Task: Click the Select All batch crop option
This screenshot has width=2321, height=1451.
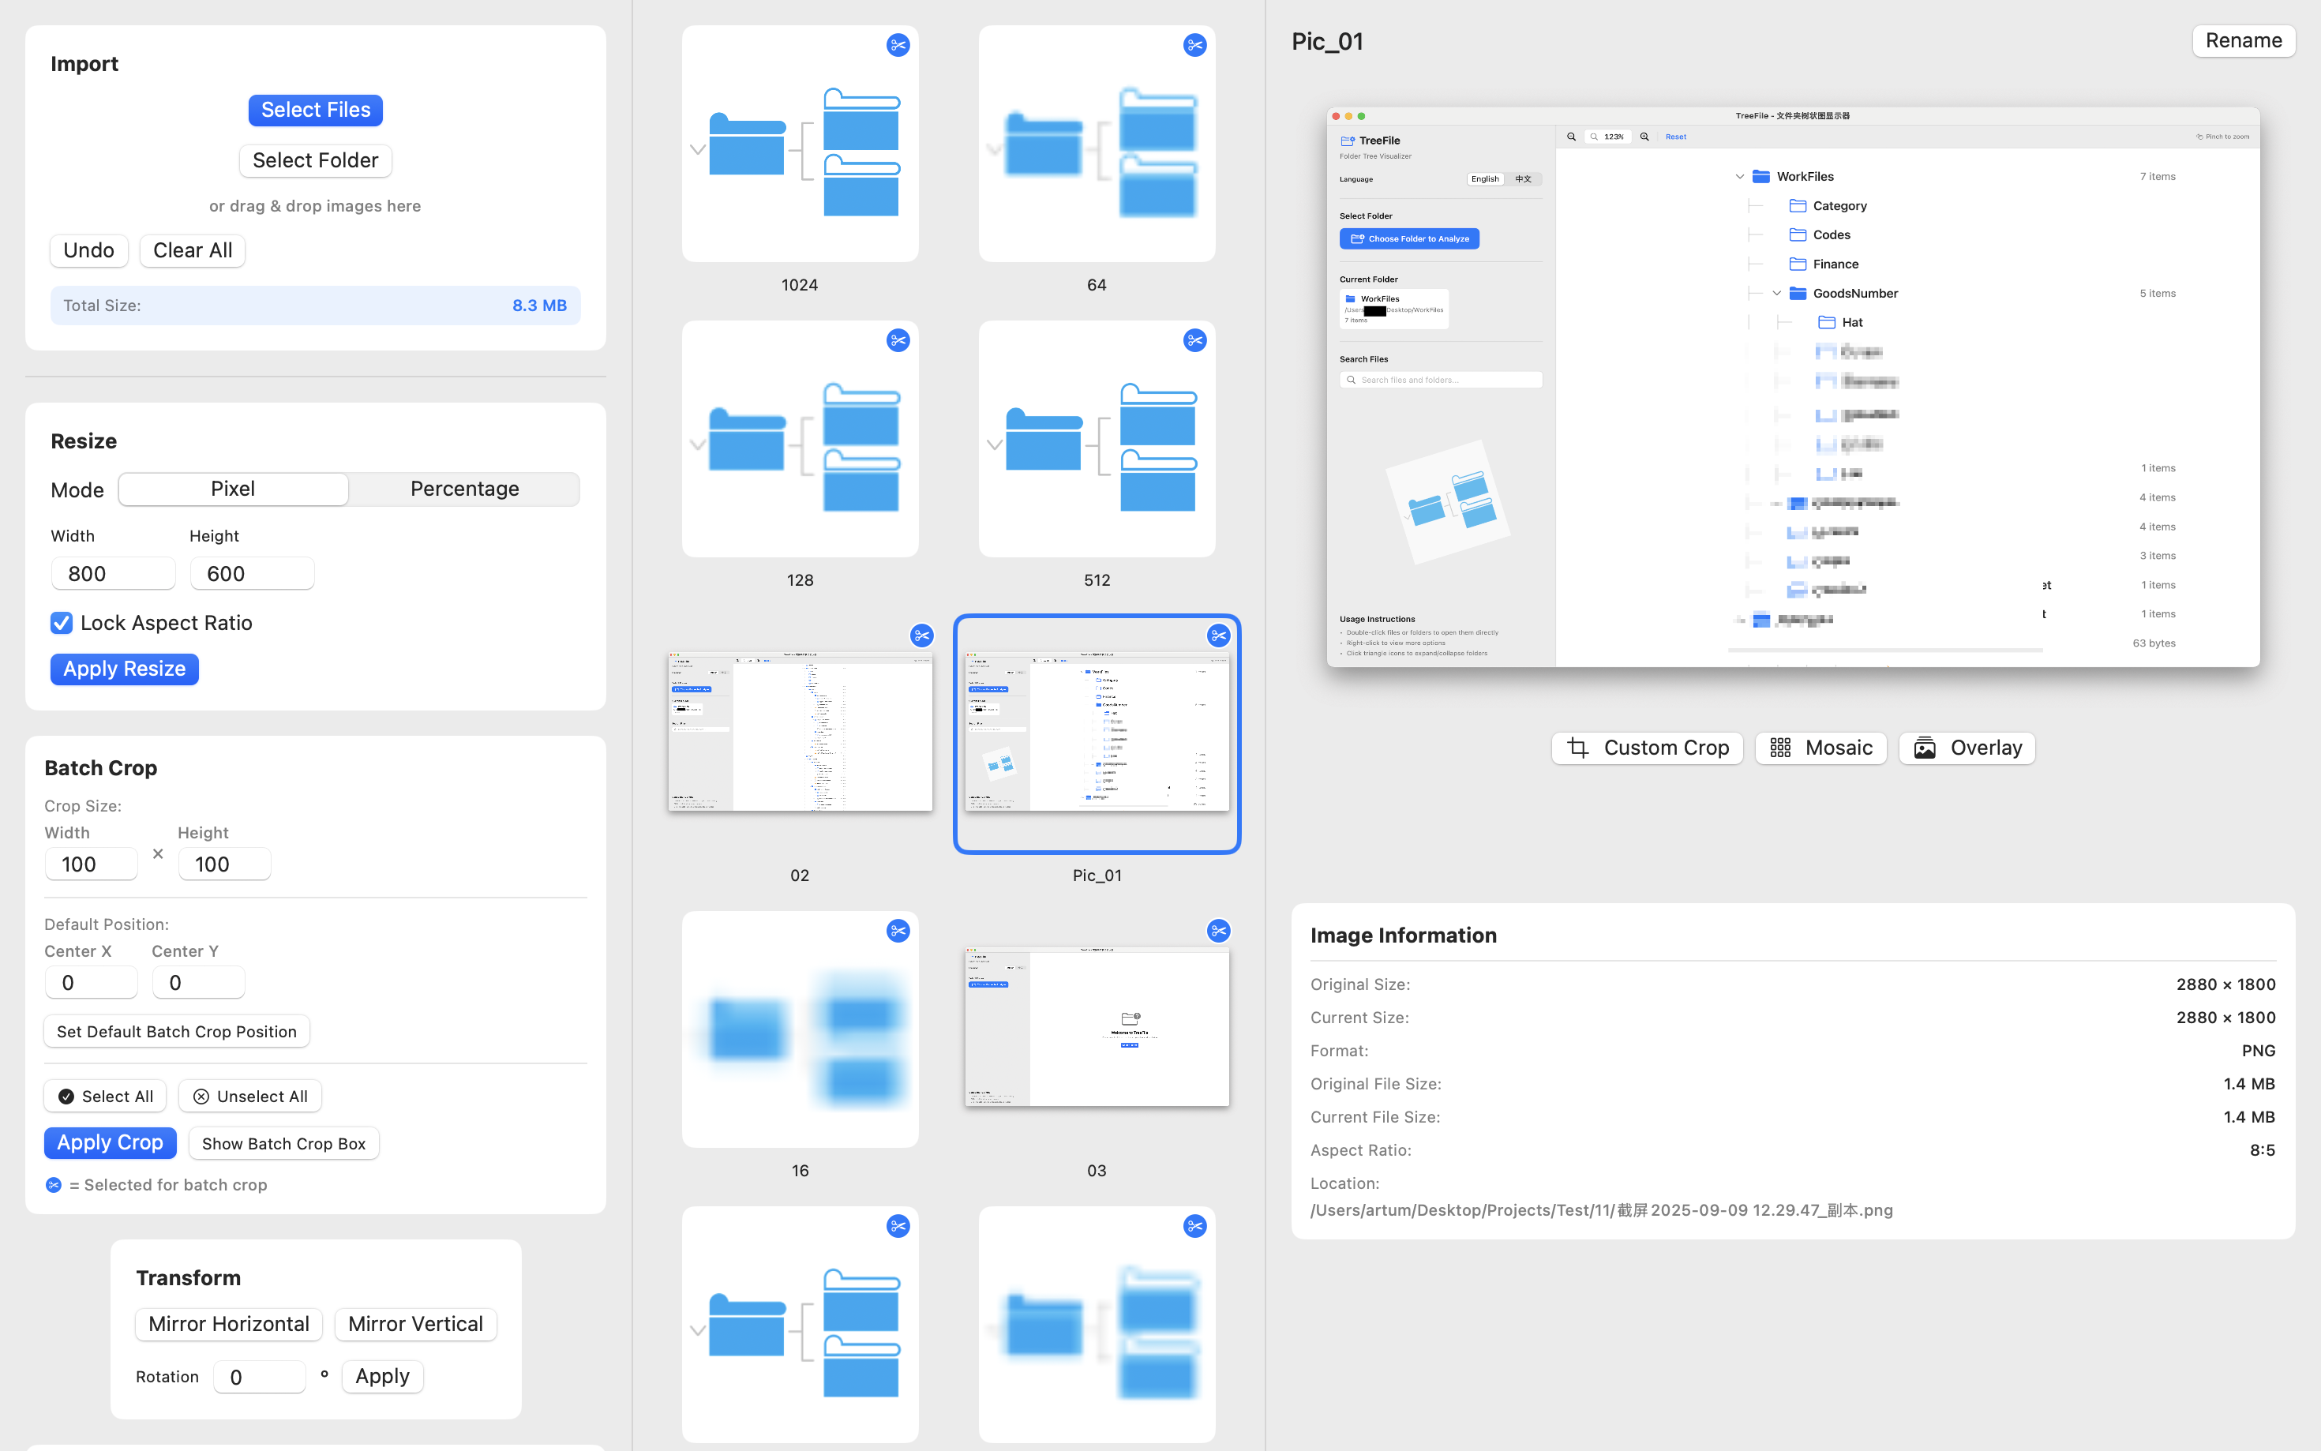Action: tap(106, 1096)
